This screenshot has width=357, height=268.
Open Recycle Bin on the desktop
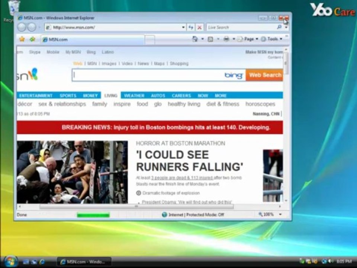click(x=14, y=10)
